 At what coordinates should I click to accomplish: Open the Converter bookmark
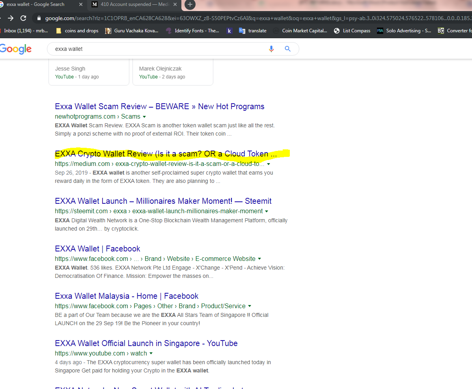click(x=455, y=31)
